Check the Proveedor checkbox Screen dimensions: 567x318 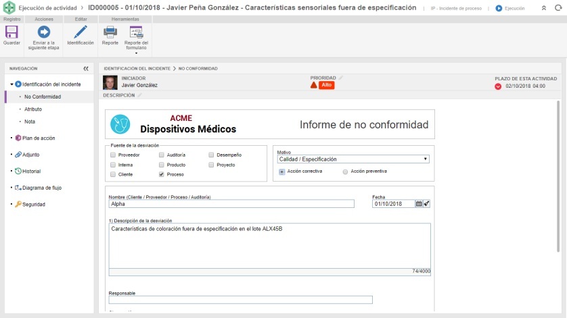(x=113, y=155)
